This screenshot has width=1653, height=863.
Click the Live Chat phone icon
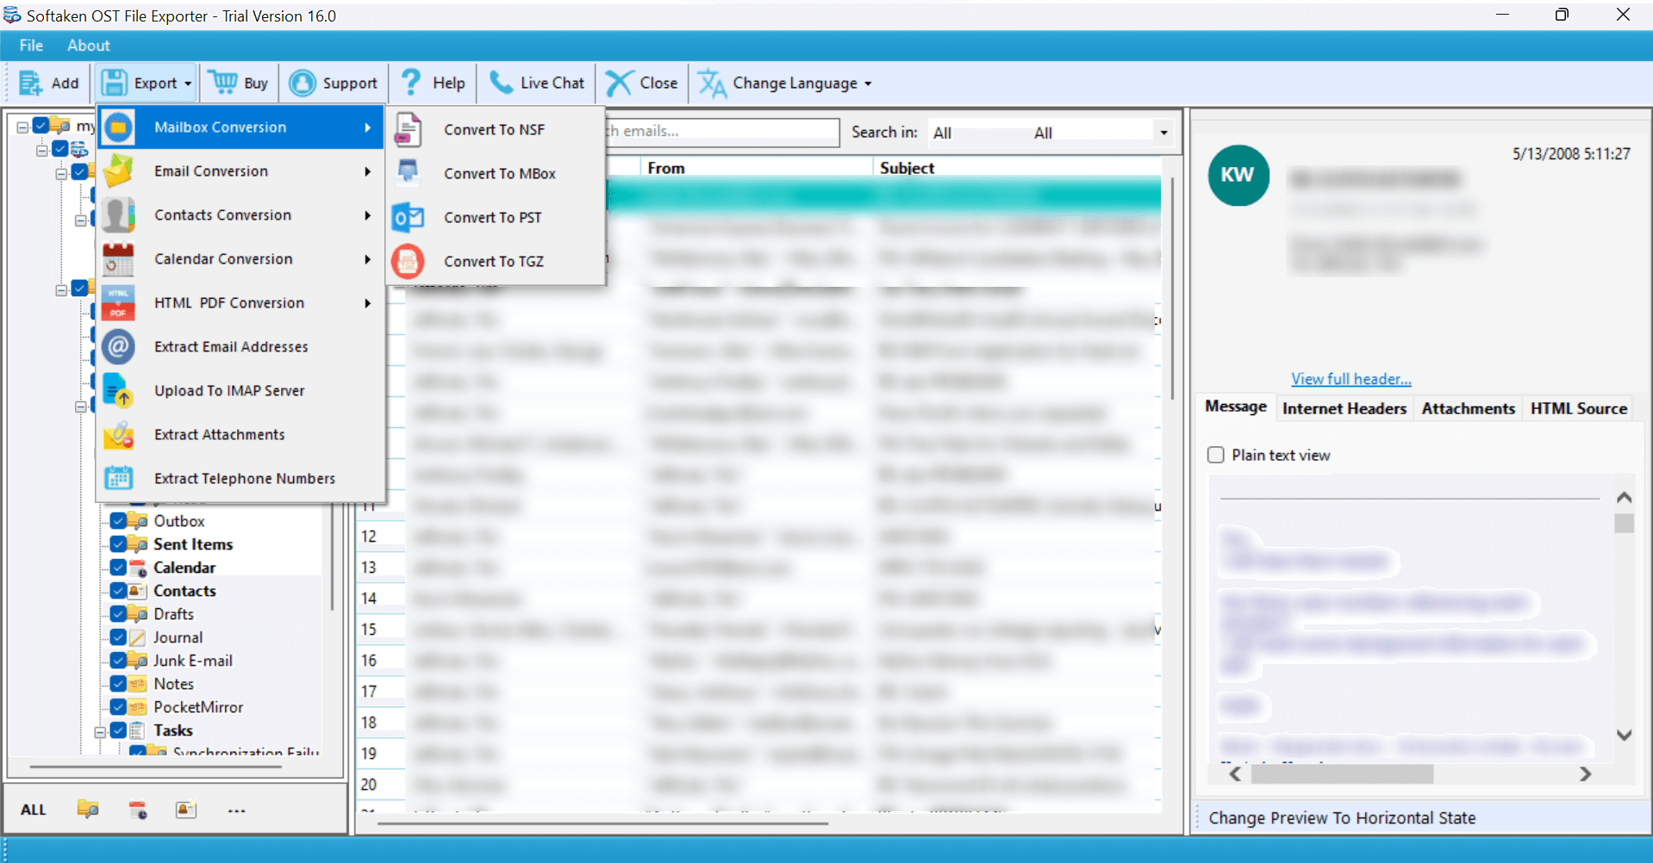coord(501,83)
